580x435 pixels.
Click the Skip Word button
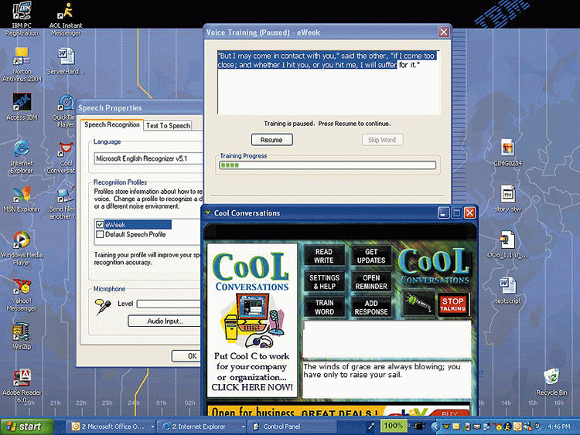point(382,140)
